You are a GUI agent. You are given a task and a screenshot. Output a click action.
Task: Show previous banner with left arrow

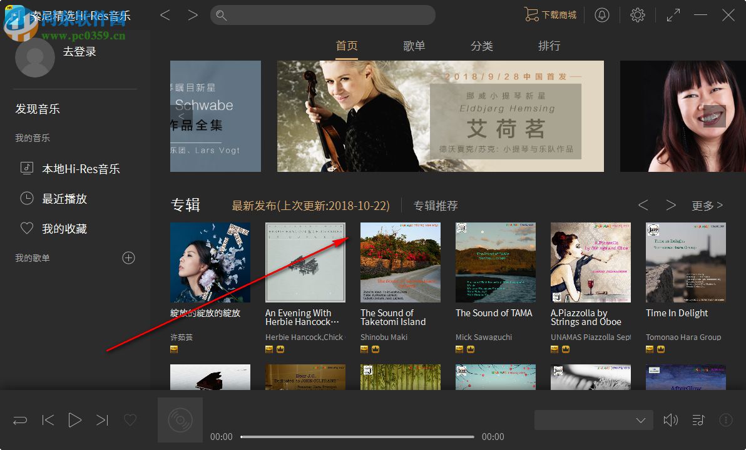(x=181, y=116)
